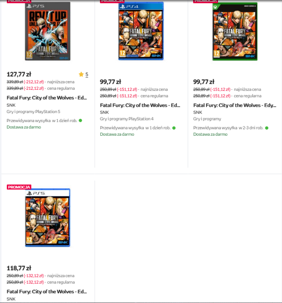Click the PROMOCJA badge on bottom product
282x303 pixels.
point(19,187)
